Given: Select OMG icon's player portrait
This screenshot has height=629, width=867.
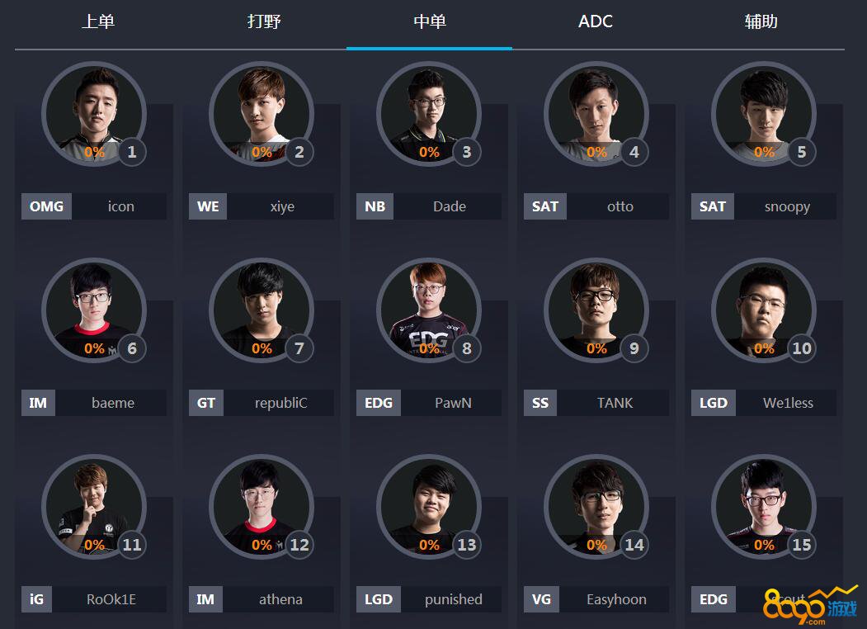Looking at the screenshot, I should click(94, 114).
